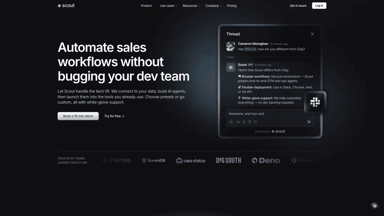The image size is (384, 216).
Task: Close the Thread panel
Action: [312, 34]
